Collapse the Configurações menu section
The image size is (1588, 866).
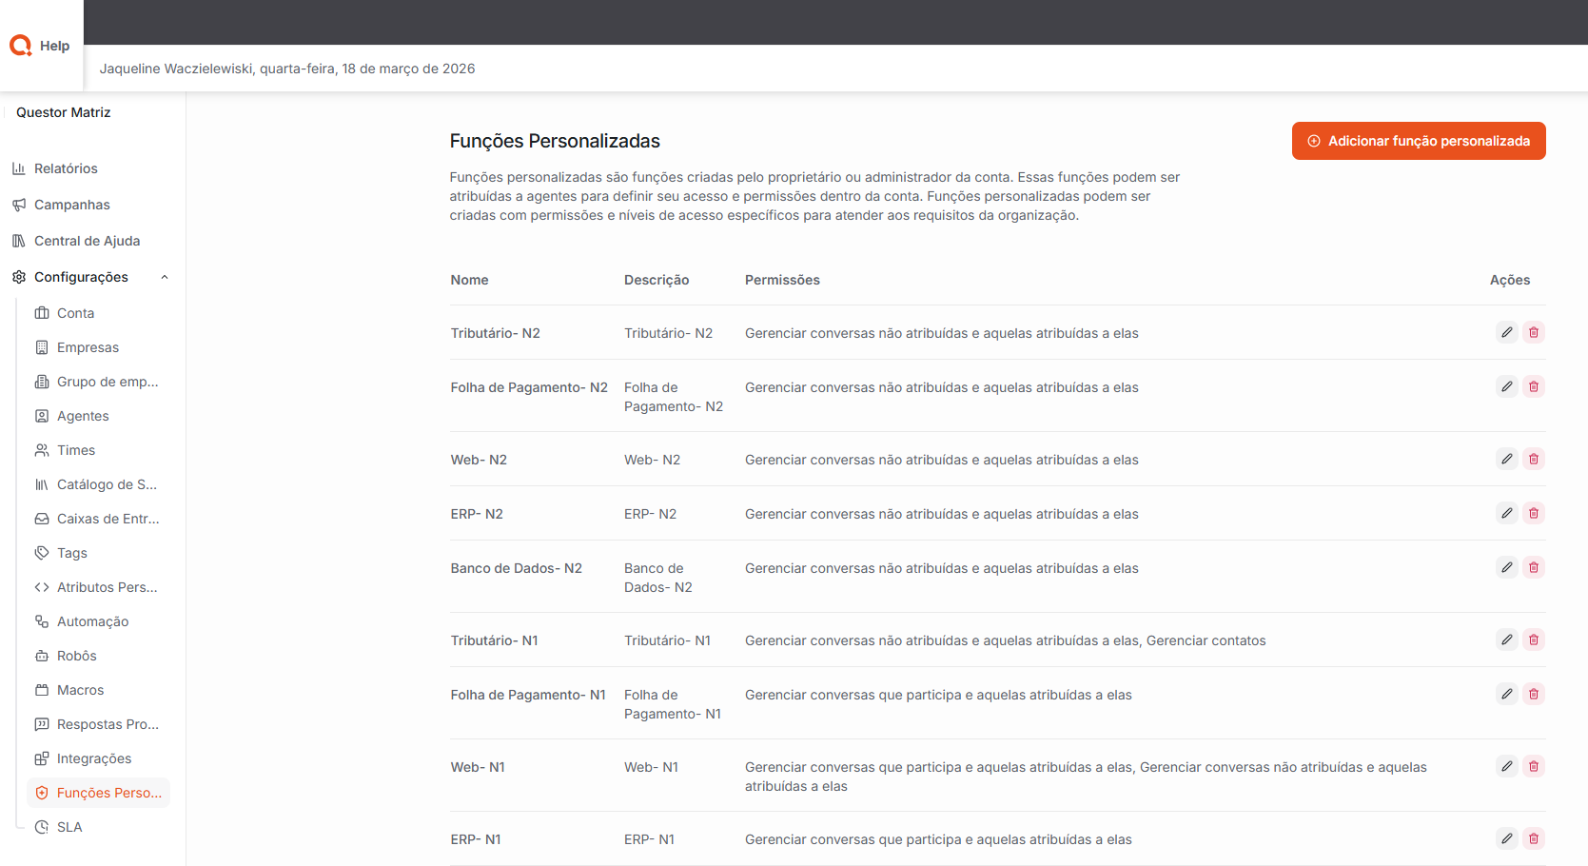click(165, 277)
